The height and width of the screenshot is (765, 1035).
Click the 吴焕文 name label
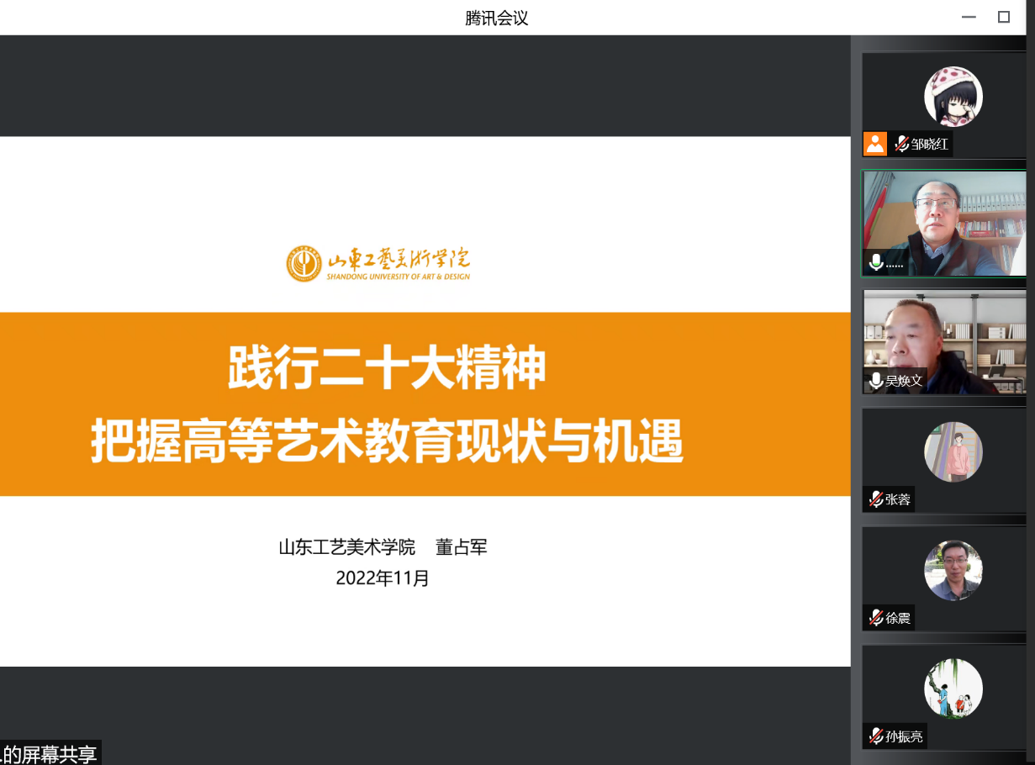point(904,381)
